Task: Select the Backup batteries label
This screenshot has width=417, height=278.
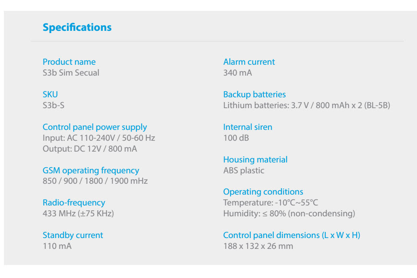Action: coord(255,94)
